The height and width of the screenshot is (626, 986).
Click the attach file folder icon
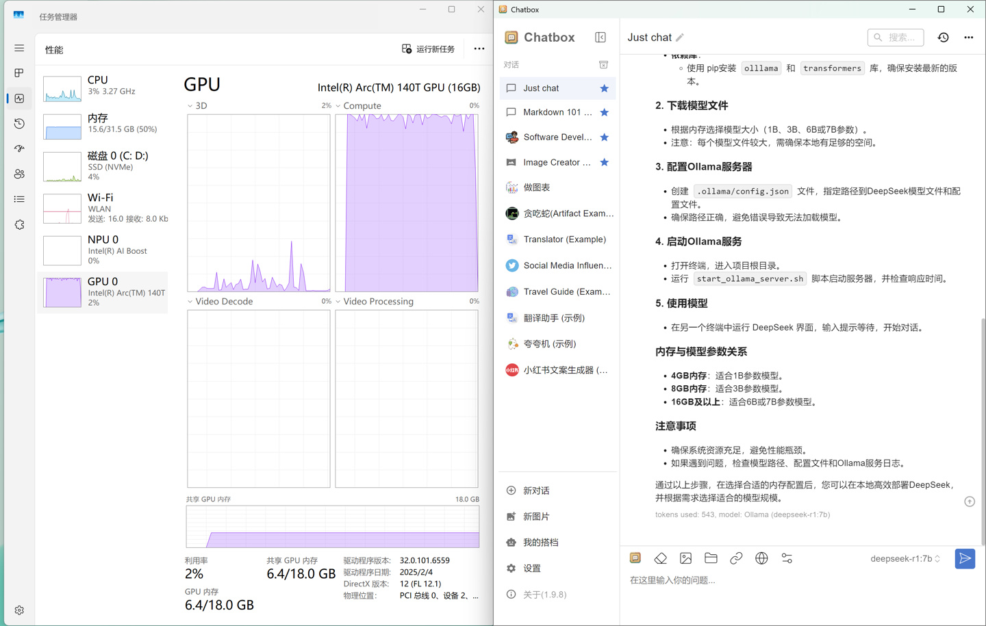(711, 558)
